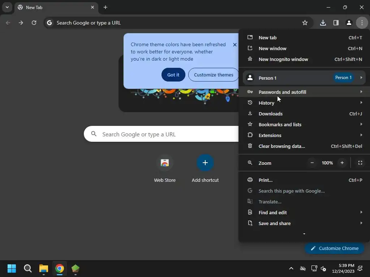This screenshot has height=277, width=370.
Task: Open the downloads toolbar icon
Action: (x=323, y=23)
